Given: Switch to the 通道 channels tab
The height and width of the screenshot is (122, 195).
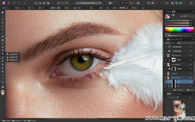Looking at the screenshot, I should tap(172, 39).
